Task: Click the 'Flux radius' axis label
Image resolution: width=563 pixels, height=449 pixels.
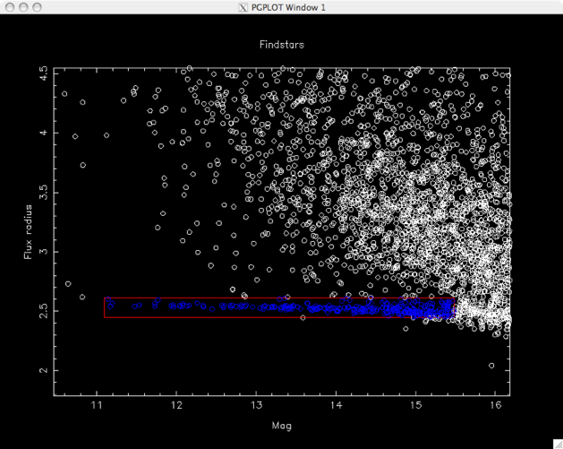Action: pyautogui.click(x=28, y=232)
